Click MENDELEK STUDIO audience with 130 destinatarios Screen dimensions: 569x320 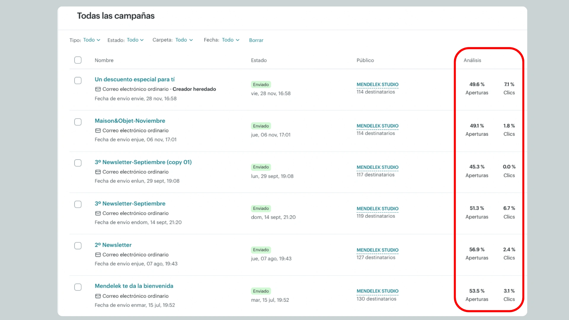[377, 291]
